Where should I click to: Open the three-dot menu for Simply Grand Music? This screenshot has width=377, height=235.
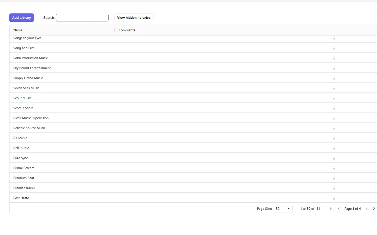pos(334,78)
